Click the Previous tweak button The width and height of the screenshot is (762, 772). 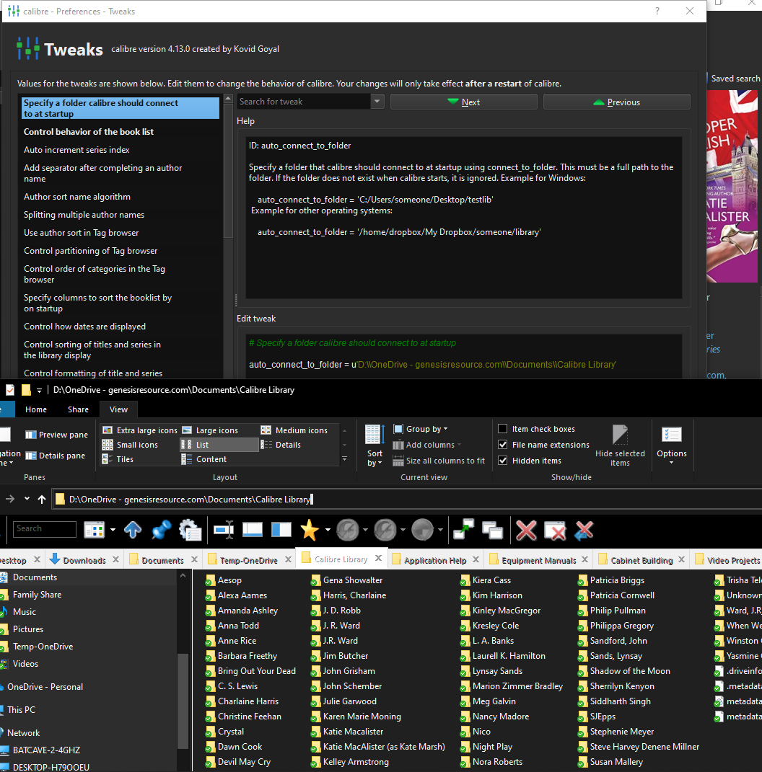pos(616,102)
